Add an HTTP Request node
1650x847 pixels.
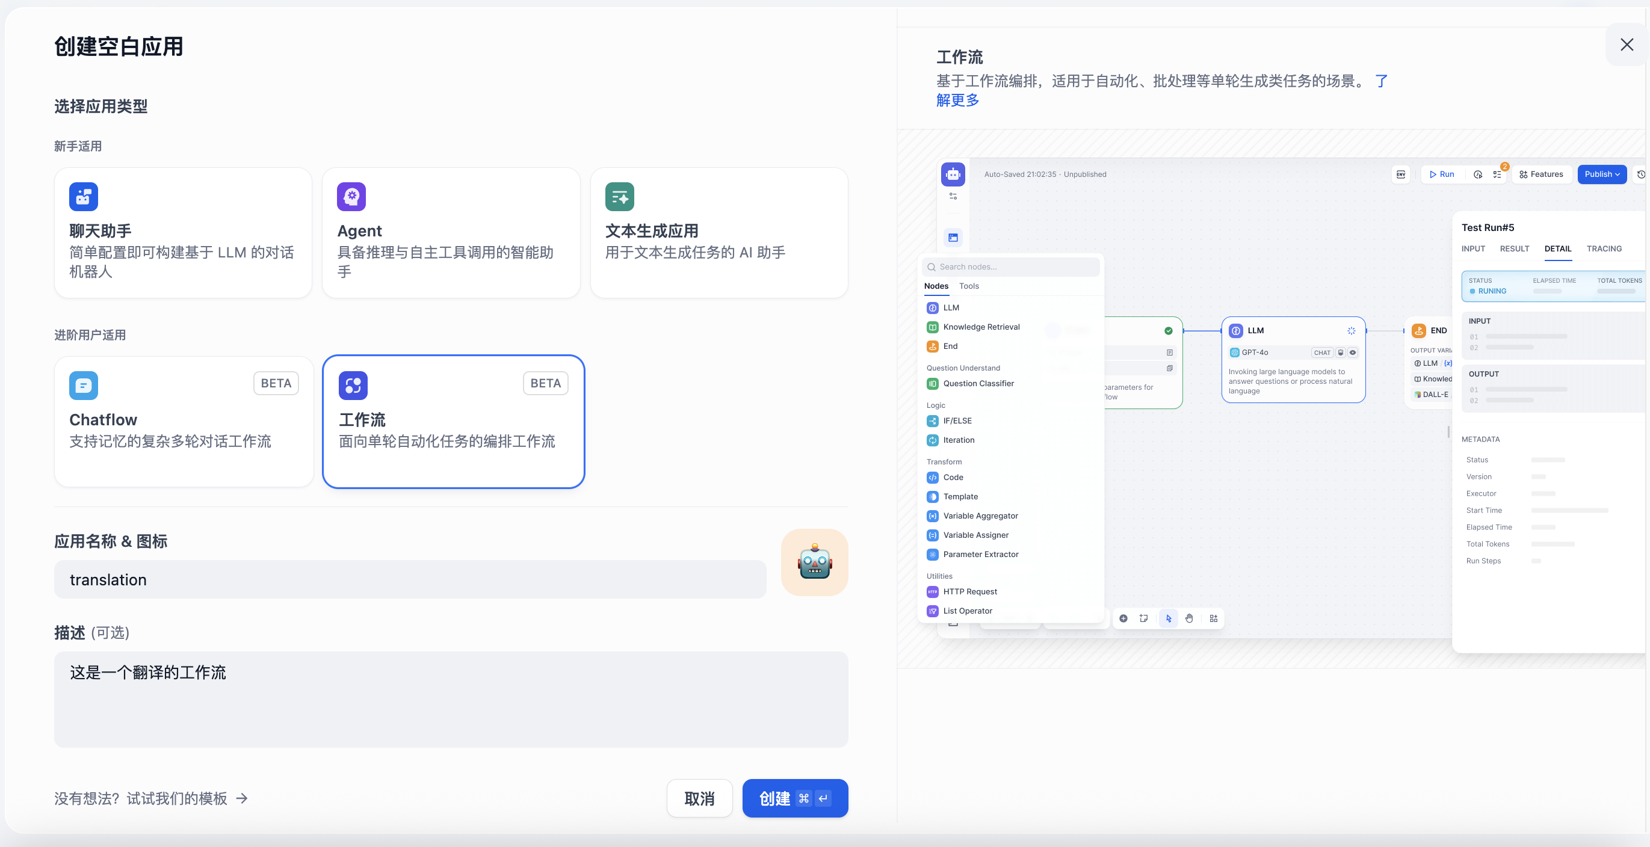coord(970,591)
